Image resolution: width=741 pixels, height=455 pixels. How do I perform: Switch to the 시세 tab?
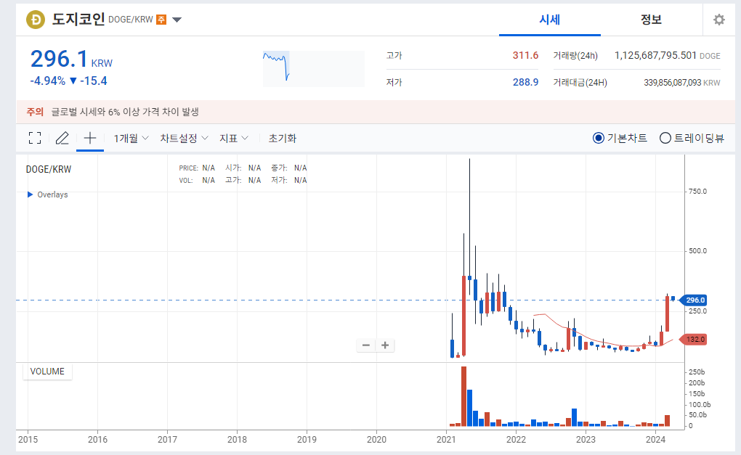(550, 20)
